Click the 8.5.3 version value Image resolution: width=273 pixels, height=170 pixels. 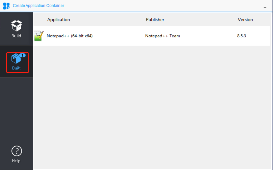pos(241,36)
